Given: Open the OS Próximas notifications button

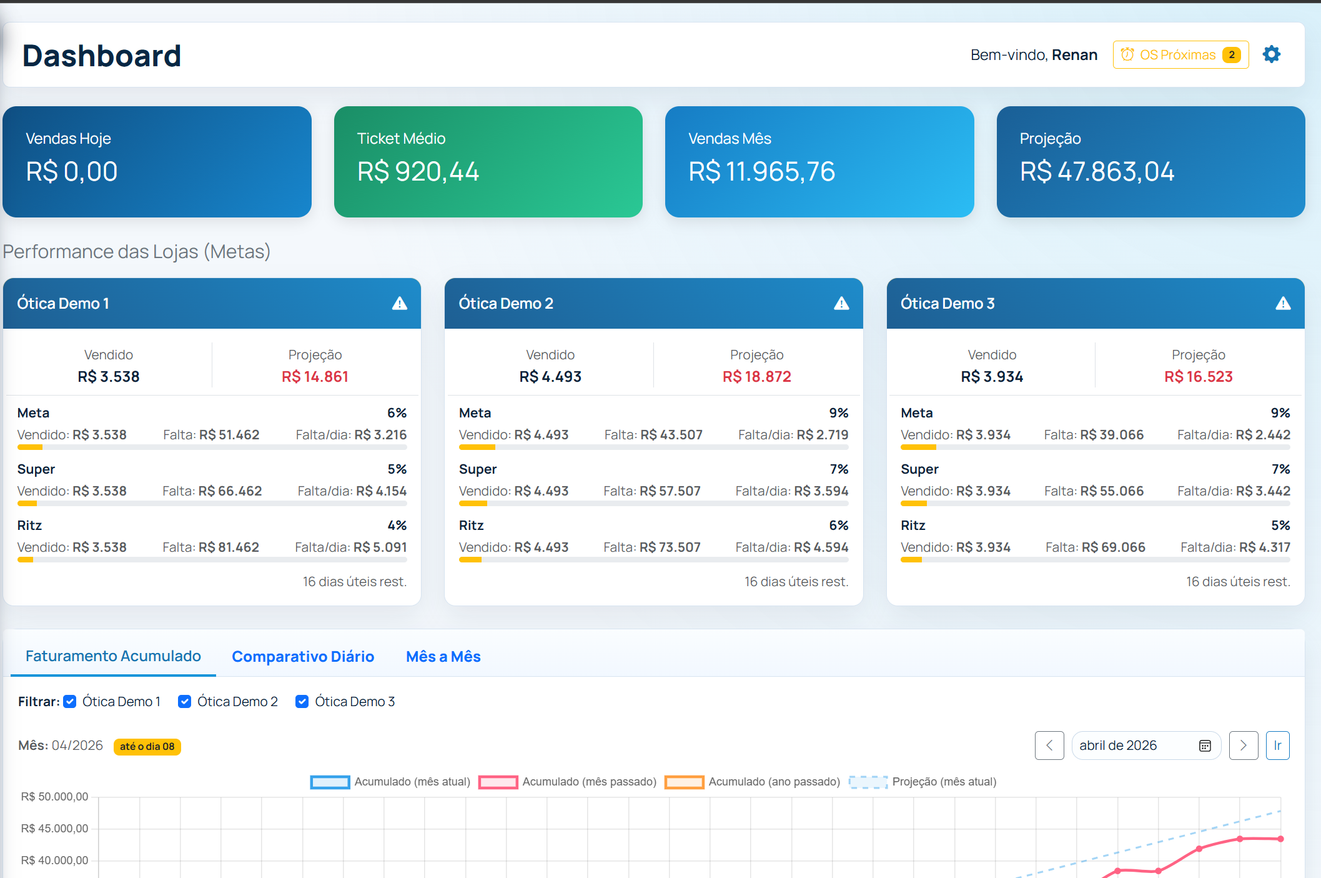Looking at the screenshot, I should (1180, 54).
